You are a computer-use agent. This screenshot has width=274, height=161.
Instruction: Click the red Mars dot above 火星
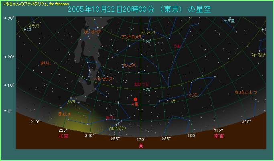tap(136, 99)
